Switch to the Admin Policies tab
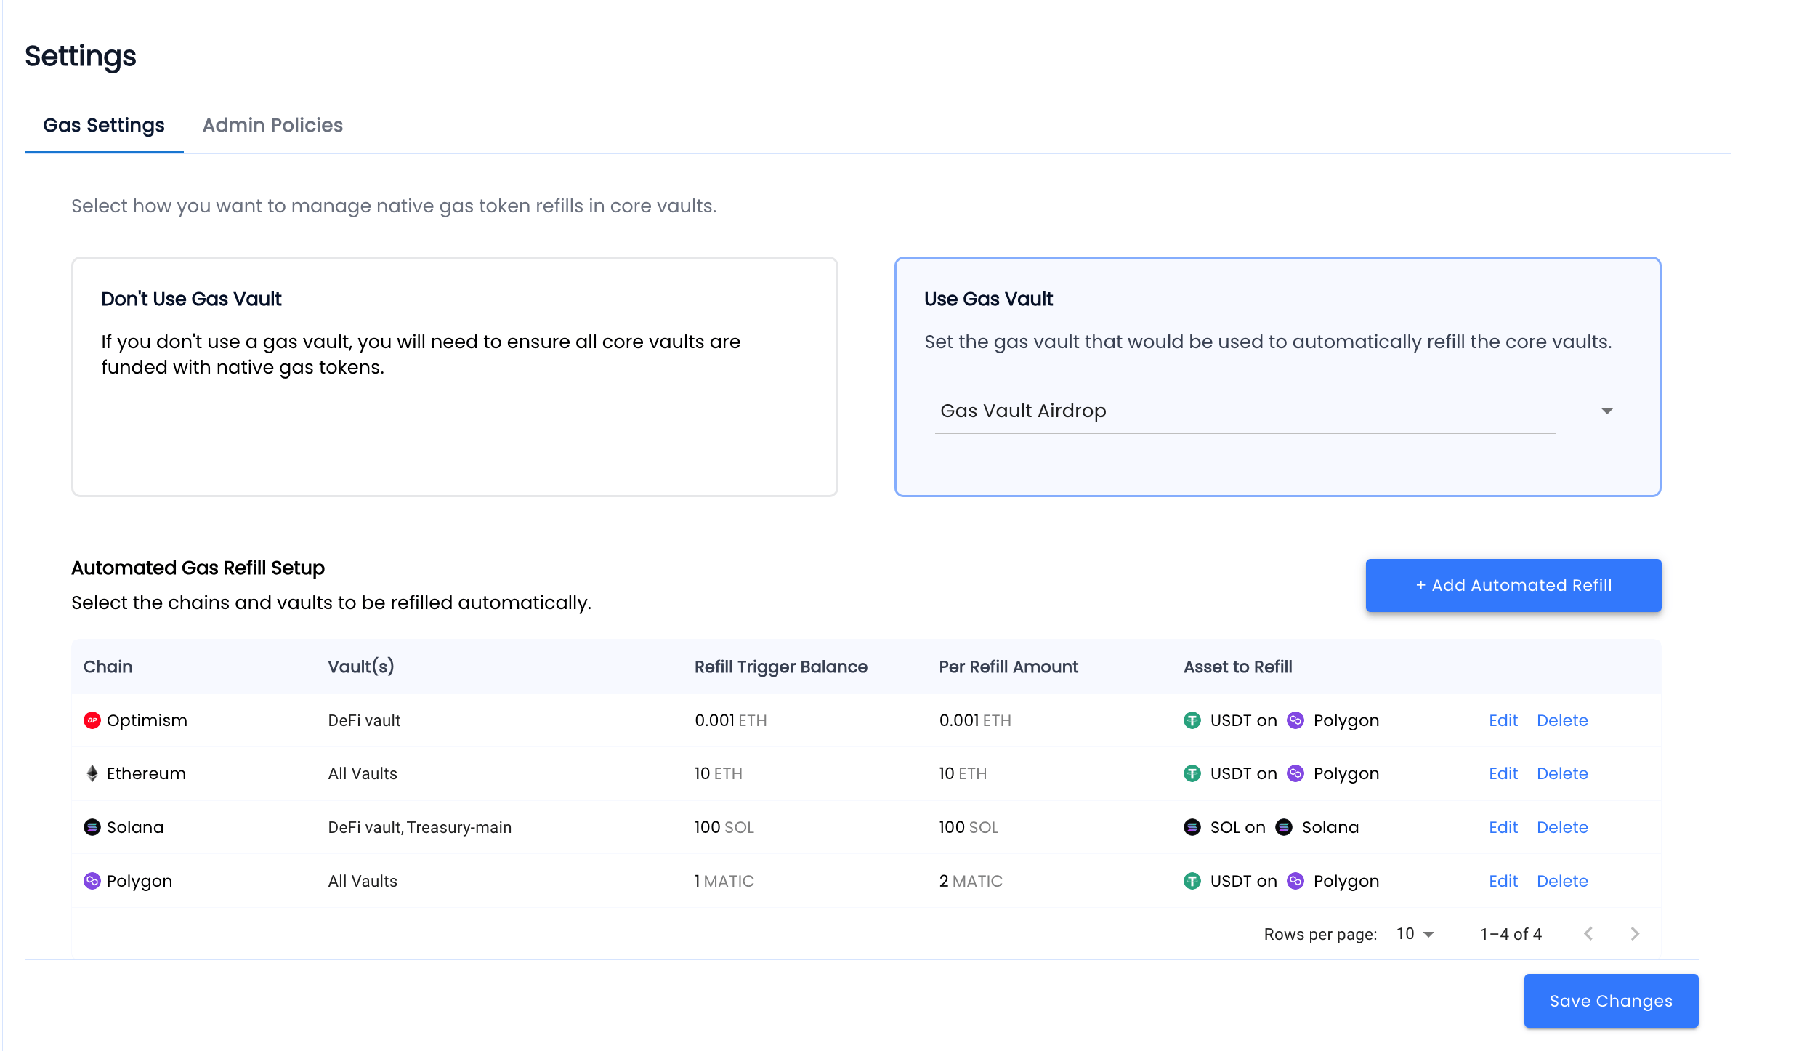The width and height of the screenshot is (1815, 1051). click(272, 125)
